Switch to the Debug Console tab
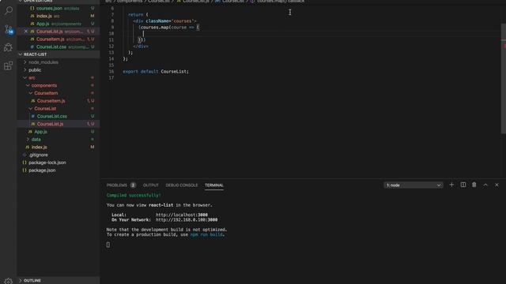Viewport: 506px width, 284px height. [x=182, y=185]
